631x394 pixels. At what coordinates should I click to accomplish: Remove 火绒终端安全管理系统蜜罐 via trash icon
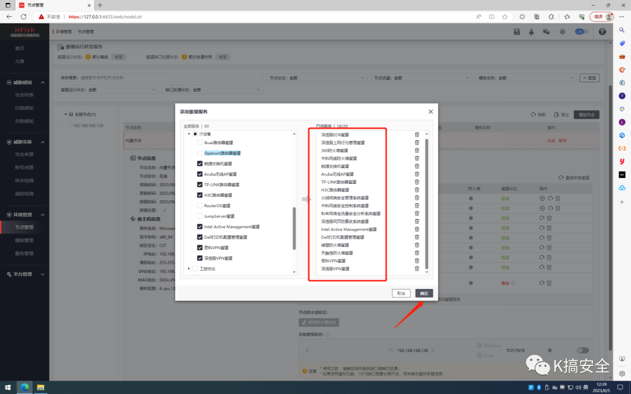coord(417,198)
